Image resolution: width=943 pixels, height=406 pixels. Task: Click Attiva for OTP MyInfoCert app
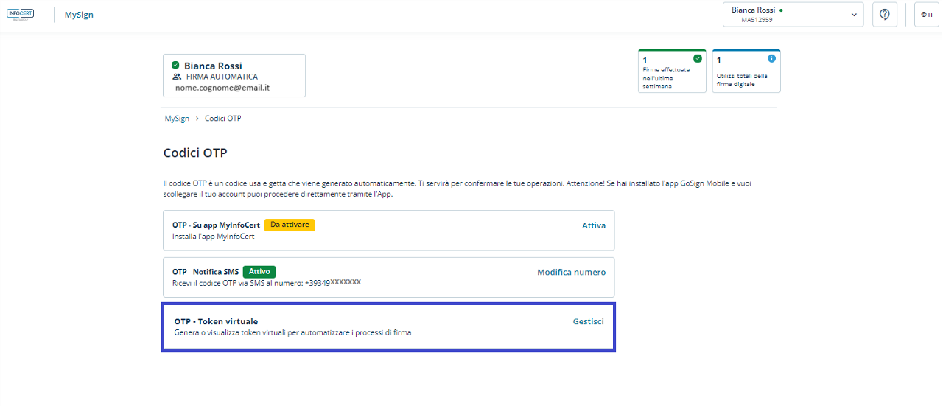(593, 225)
